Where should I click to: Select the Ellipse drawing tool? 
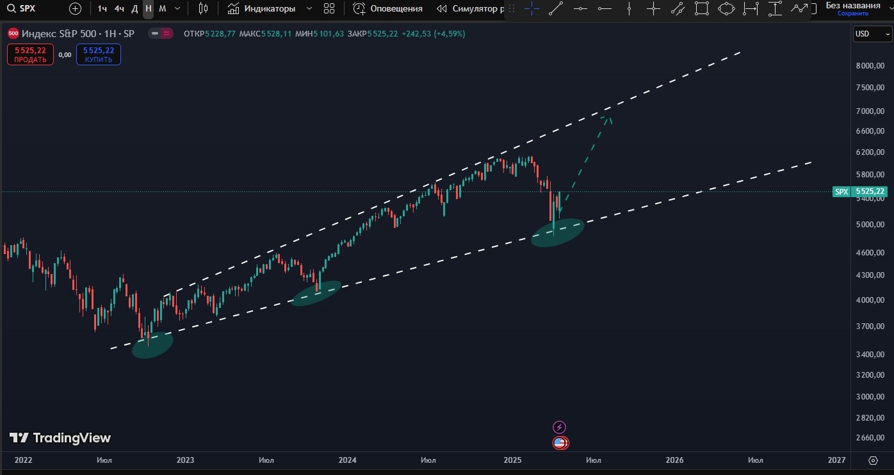point(726,8)
